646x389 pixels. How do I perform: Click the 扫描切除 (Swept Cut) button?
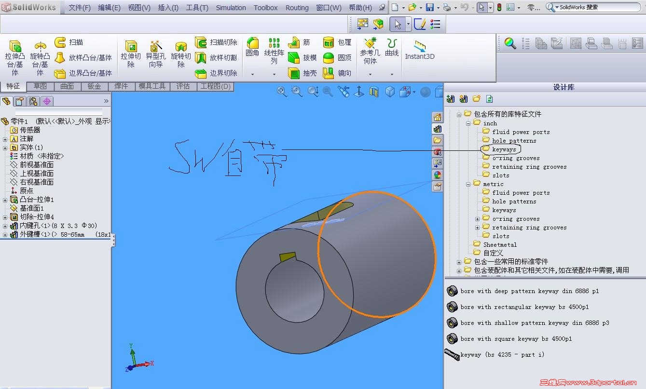pos(216,42)
